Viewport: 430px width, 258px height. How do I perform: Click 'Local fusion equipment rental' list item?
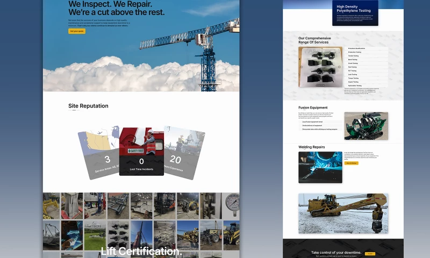coord(320,121)
